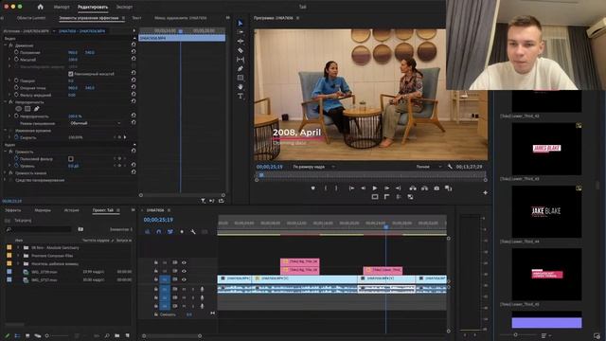The height and width of the screenshot is (341, 606).
Task: Click the Home icon in top bar
Action: [40, 7]
